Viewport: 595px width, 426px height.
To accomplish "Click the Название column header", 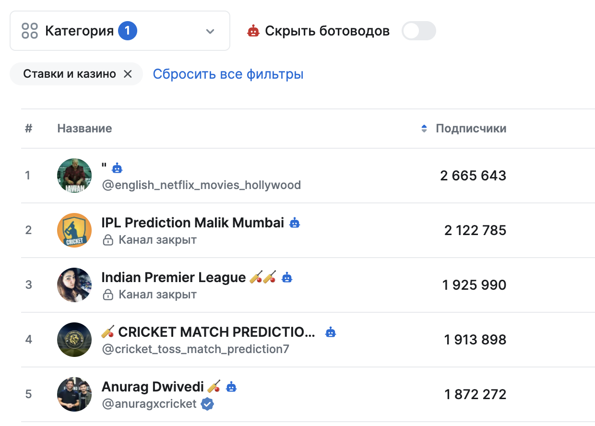I will [x=84, y=129].
